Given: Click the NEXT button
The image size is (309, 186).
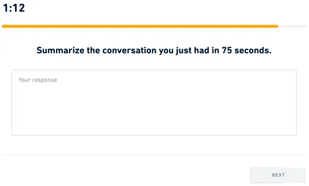Looking at the screenshot, I should tap(278, 175).
